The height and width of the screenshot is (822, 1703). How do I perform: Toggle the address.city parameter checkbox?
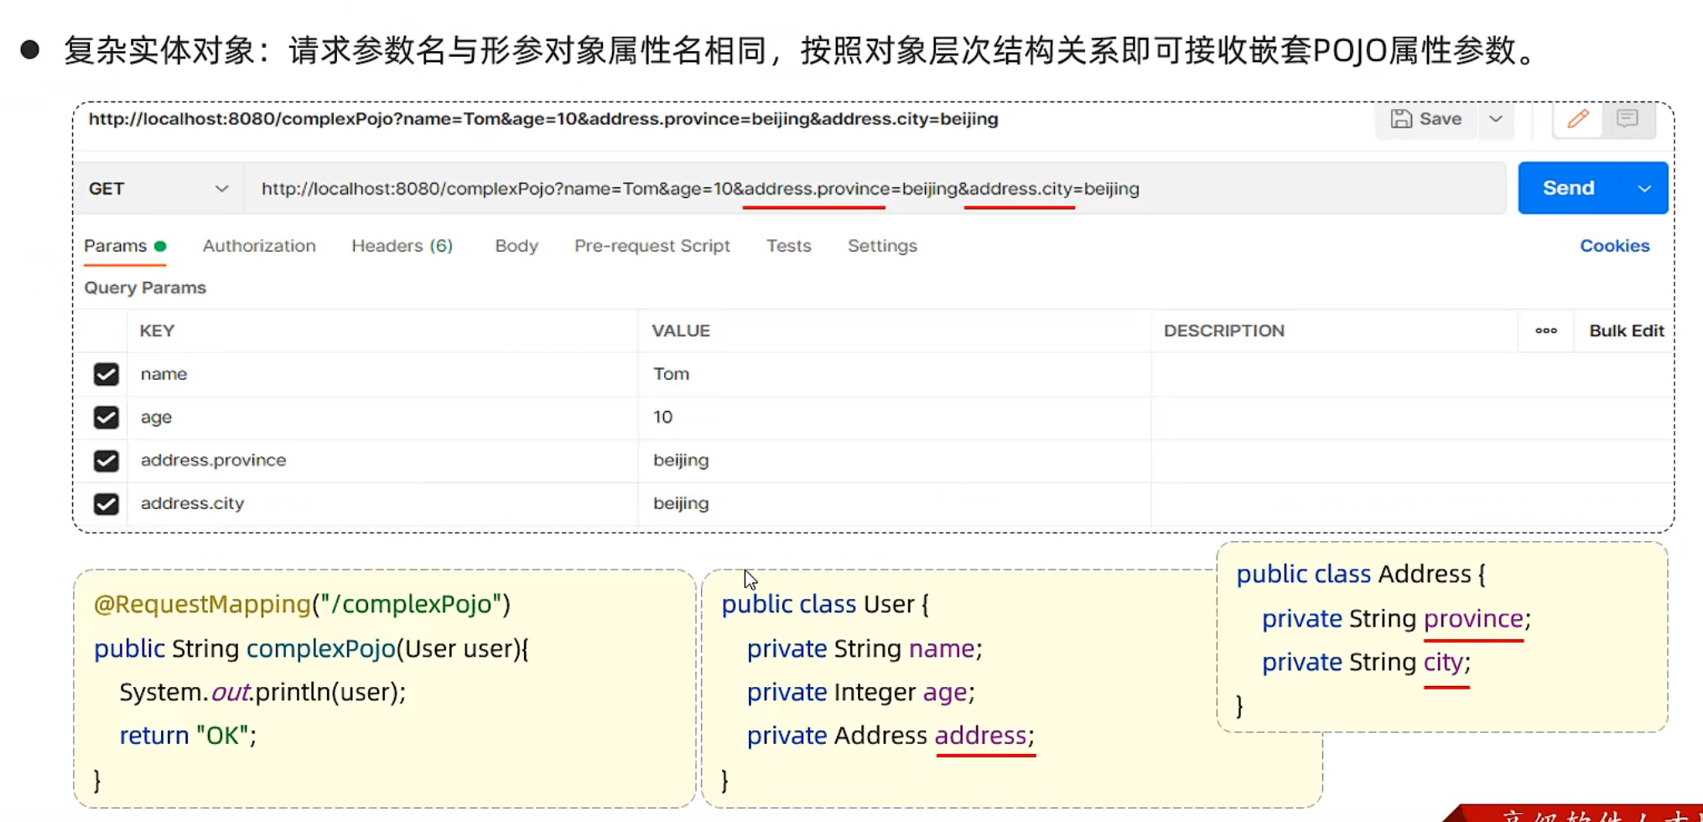(x=106, y=504)
